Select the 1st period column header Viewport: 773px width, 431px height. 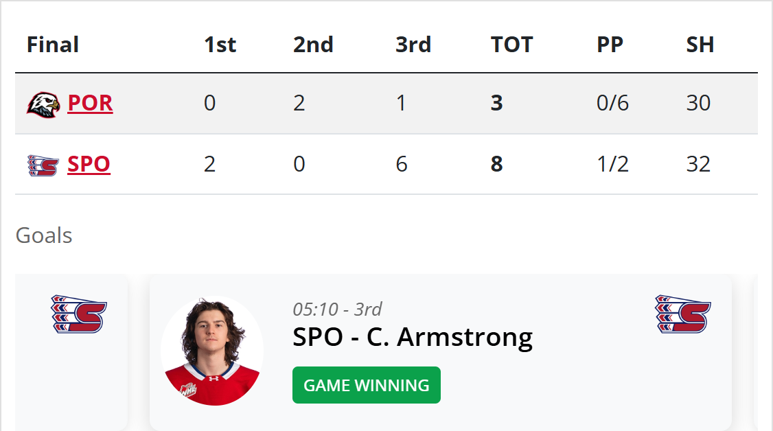pos(220,45)
